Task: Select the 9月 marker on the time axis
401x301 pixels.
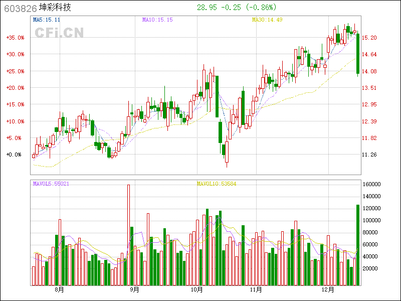Action: [x=134, y=289]
